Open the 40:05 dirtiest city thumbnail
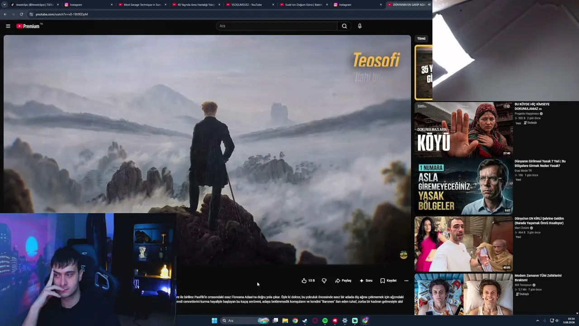 pos(464,244)
